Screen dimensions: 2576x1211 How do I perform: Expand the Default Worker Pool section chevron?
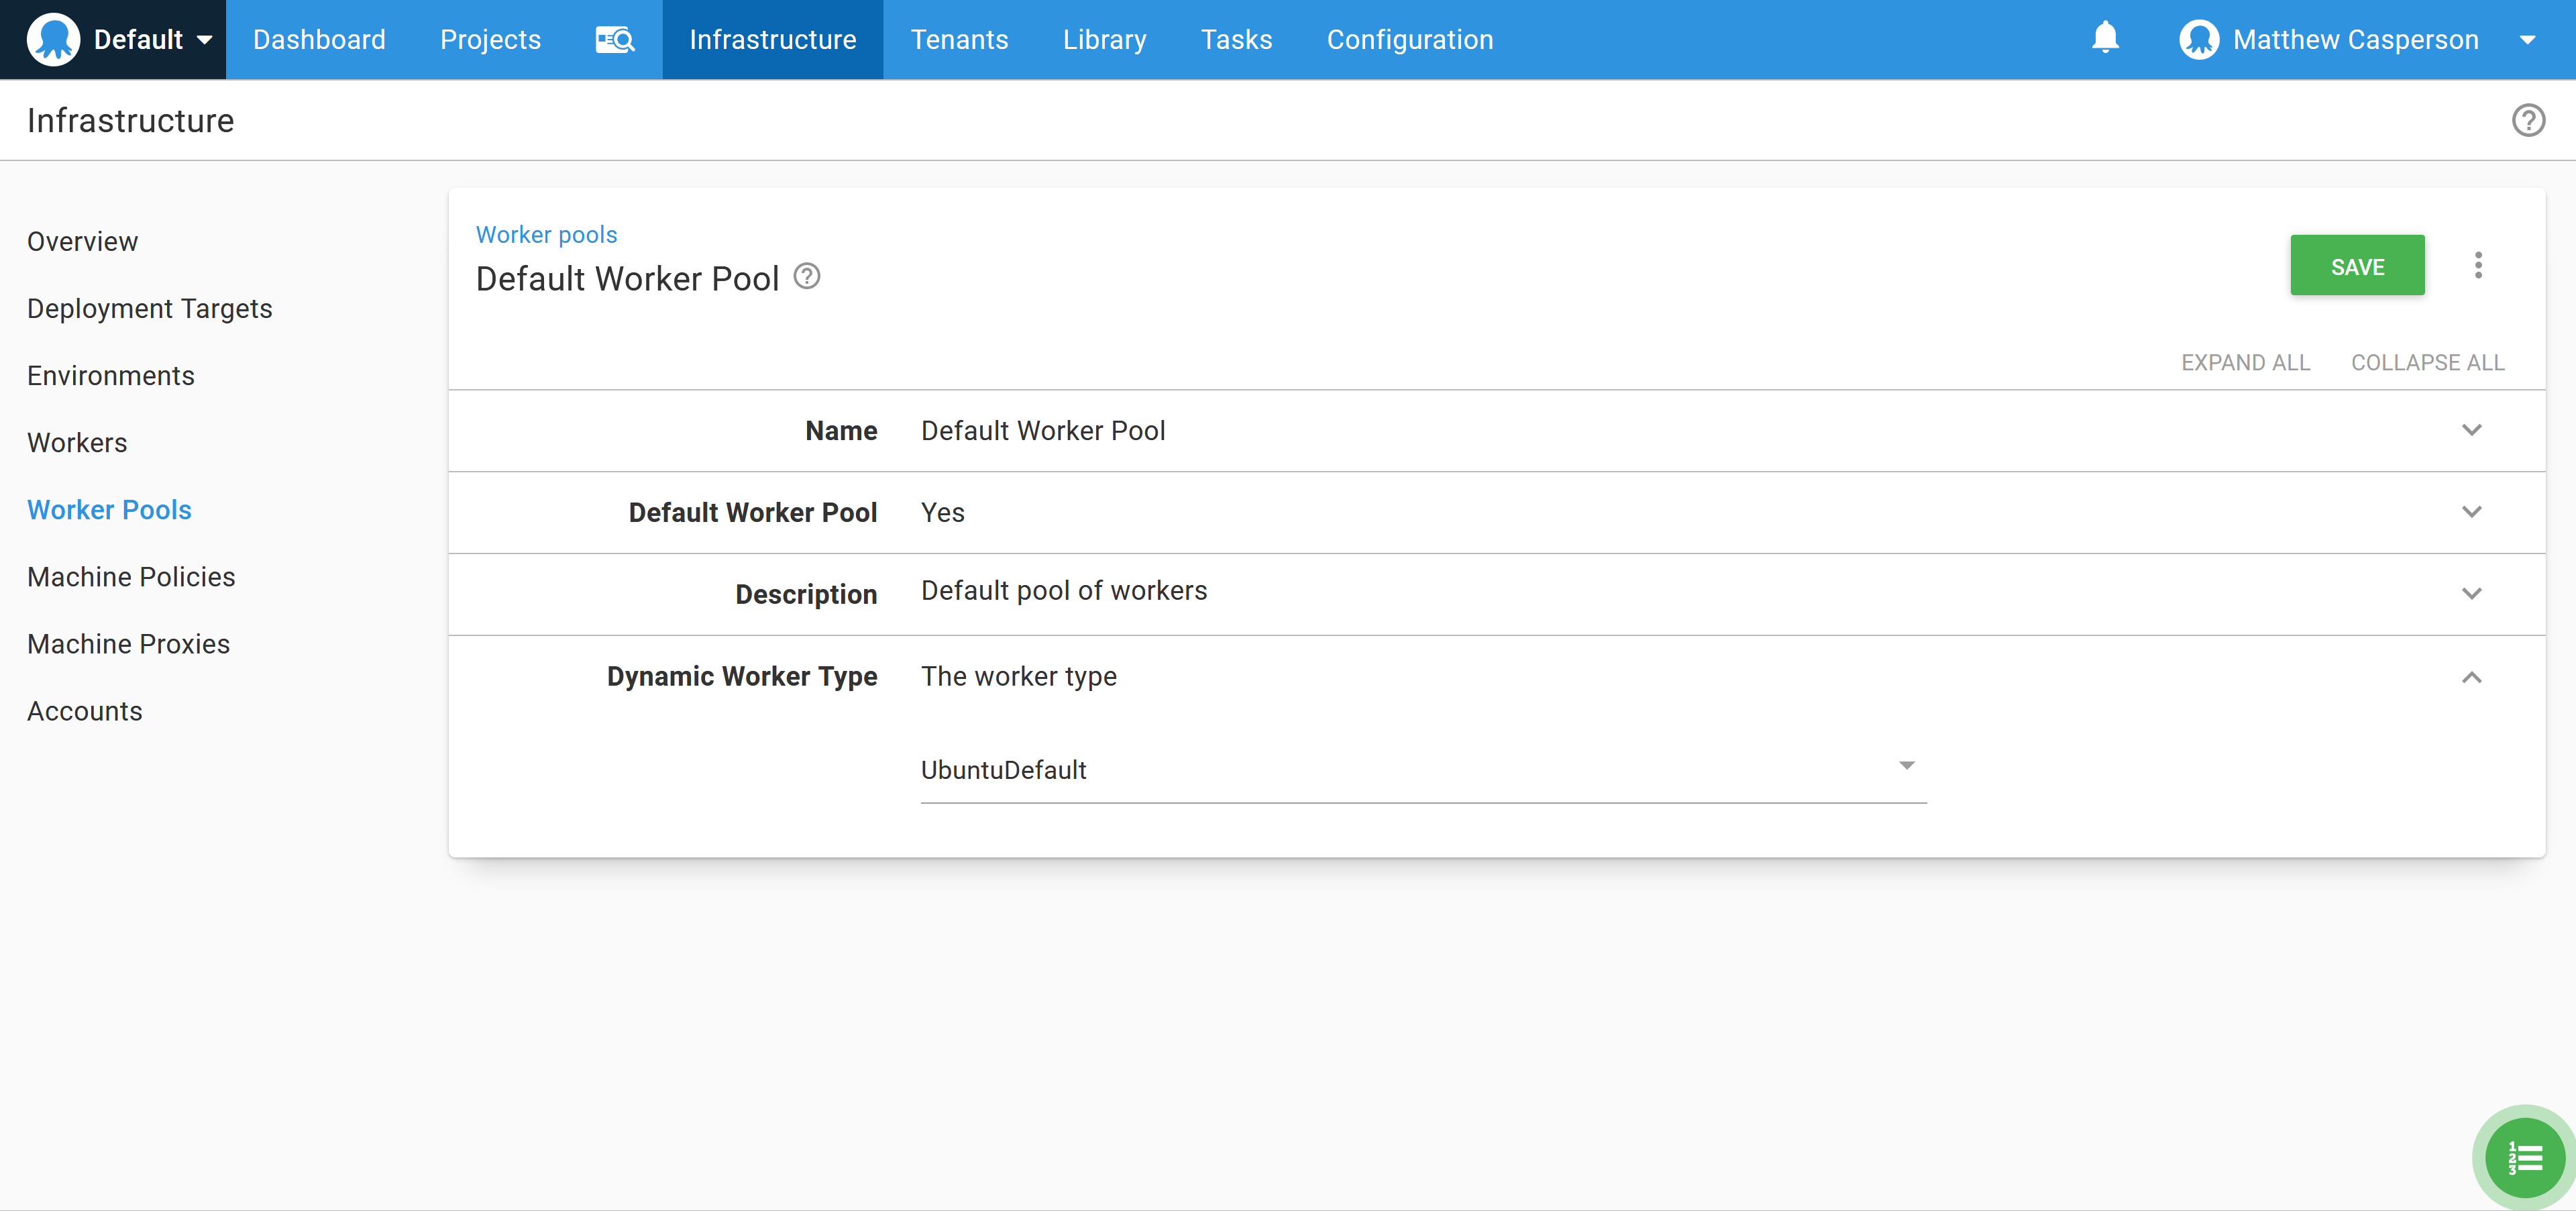point(2471,512)
